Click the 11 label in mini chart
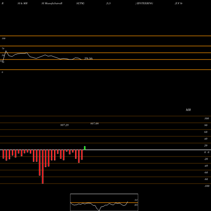The image size is (211, 211). pos(136,200)
